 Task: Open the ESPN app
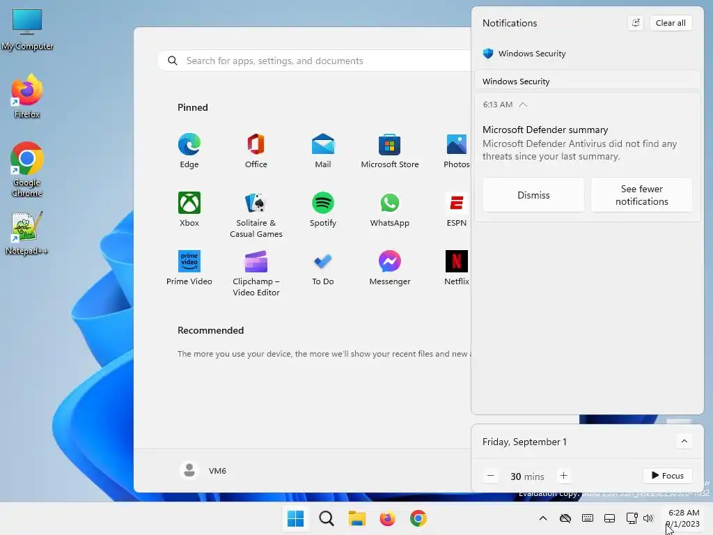pos(457,209)
